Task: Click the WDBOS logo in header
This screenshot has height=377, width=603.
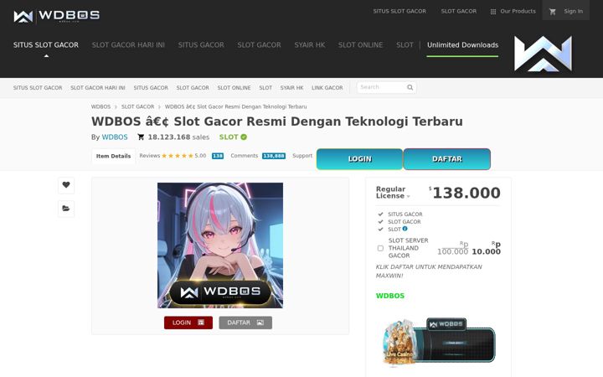Action: (x=57, y=16)
